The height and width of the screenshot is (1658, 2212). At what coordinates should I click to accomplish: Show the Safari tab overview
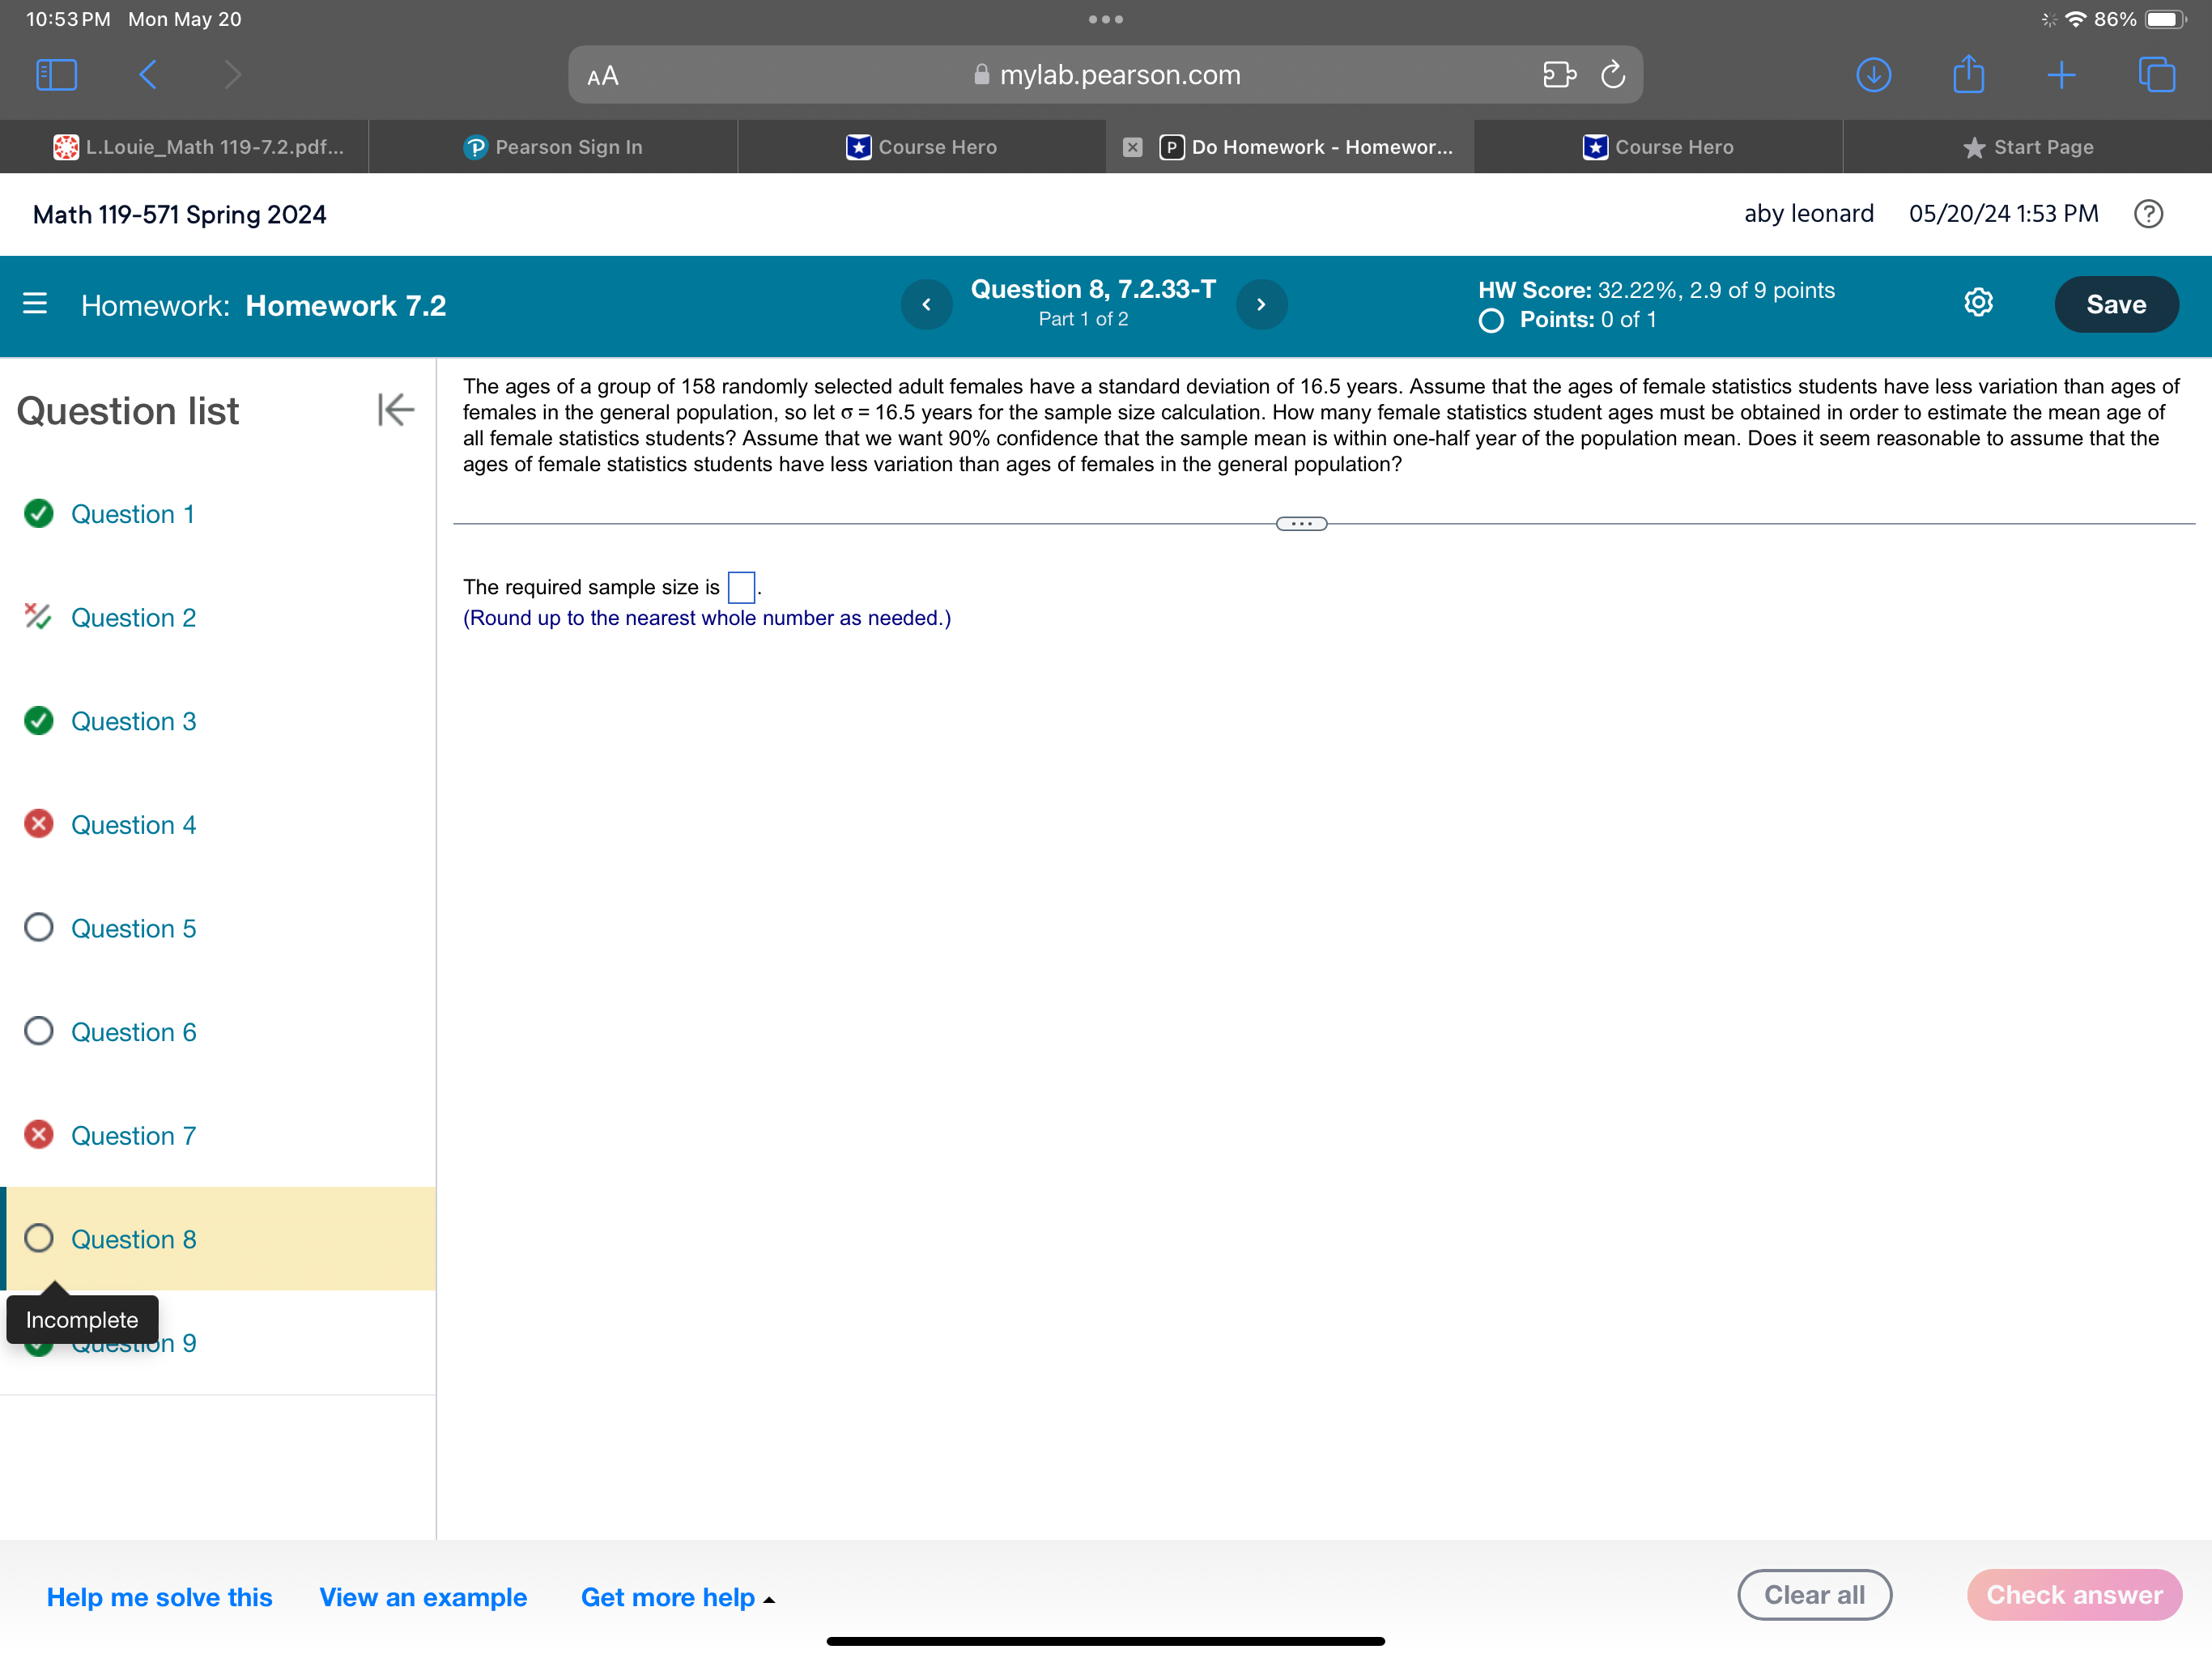(2155, 75)
